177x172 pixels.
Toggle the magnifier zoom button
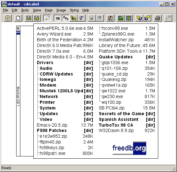tap(47, 18)
